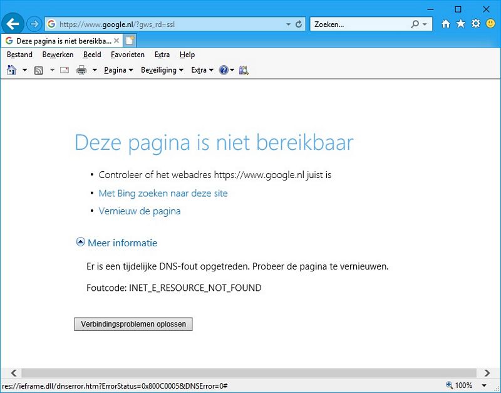
Task: Click the Forward navigation arrow
Action: coord(34,24)
